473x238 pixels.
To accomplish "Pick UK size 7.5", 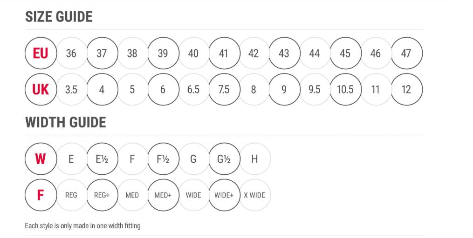I will pyautogui.click(x=224, y=89).
